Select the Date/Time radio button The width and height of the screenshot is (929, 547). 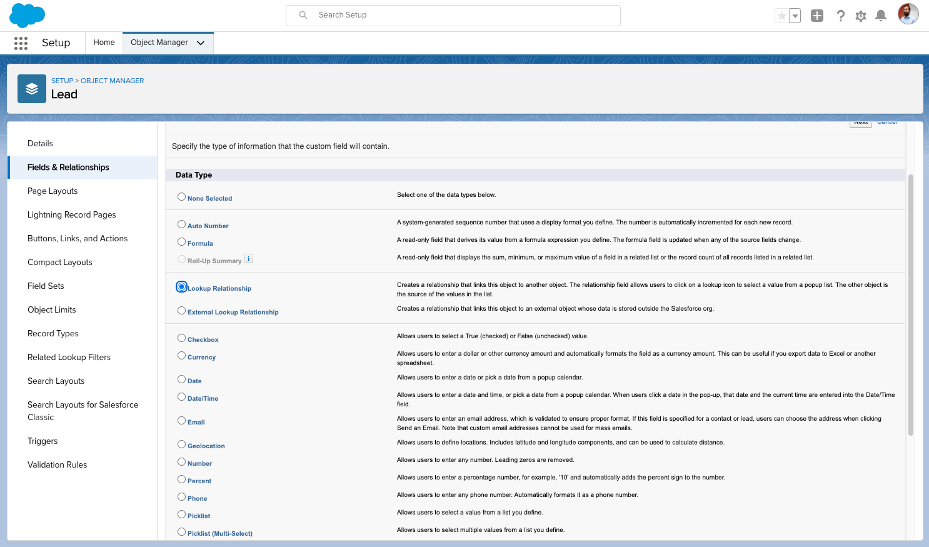(x=181, y=397)
